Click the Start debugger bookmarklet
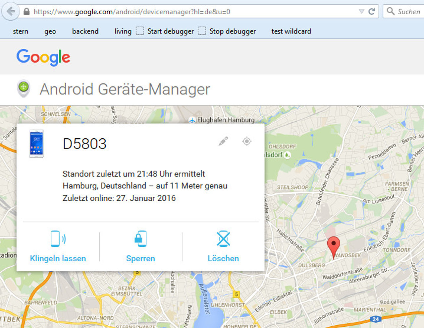Screen dimensions: 424x328 click(165, 31)
